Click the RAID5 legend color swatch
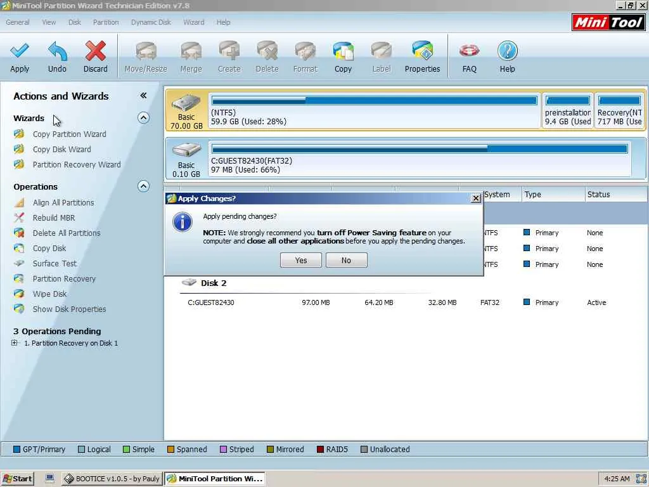This screenshot has width=649, height=487. [x=320, y=450]
